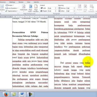
Task: Click the Indent Left spinner arrows
Action: (x=56, y=8)
